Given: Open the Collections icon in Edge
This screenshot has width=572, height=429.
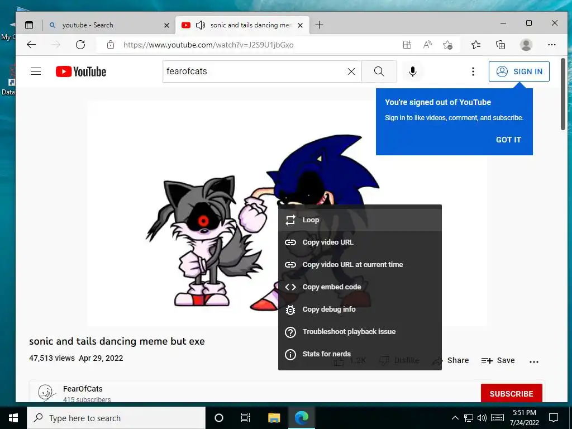Looking at the screenshot, I should point(500,45).
